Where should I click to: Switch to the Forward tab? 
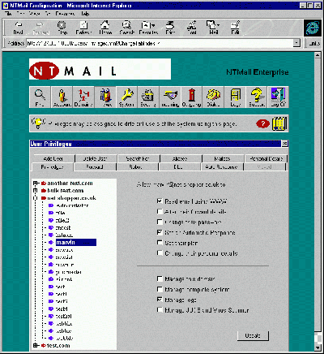(x=95, y=167)
